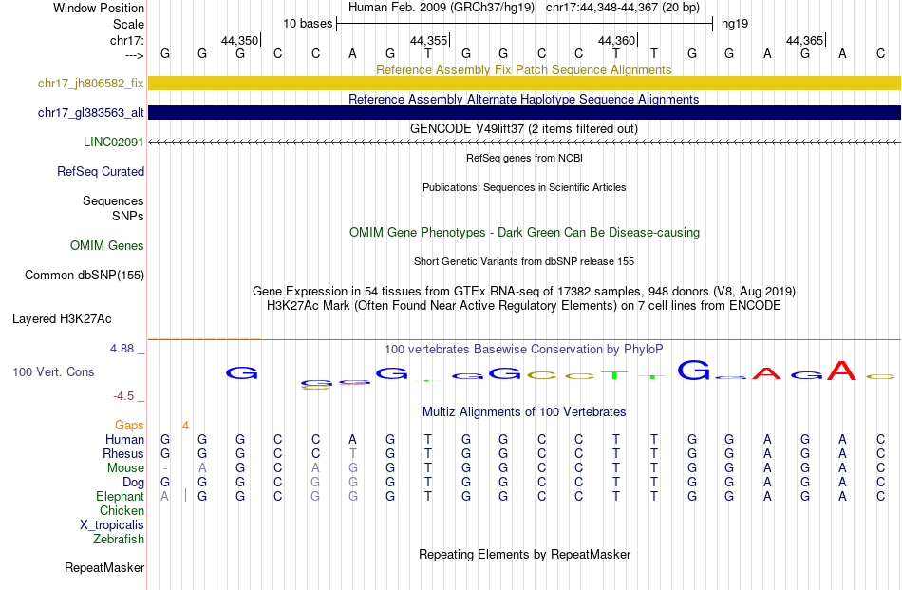Click the 10 bases scale bar
The height and width of the screenshot is (590, 902).
(525, 24)
